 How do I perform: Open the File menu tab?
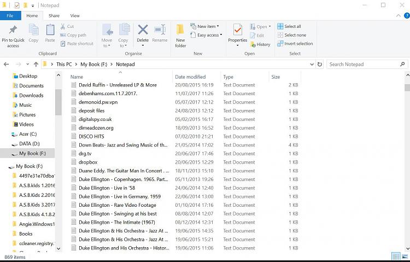click(10, 16)
